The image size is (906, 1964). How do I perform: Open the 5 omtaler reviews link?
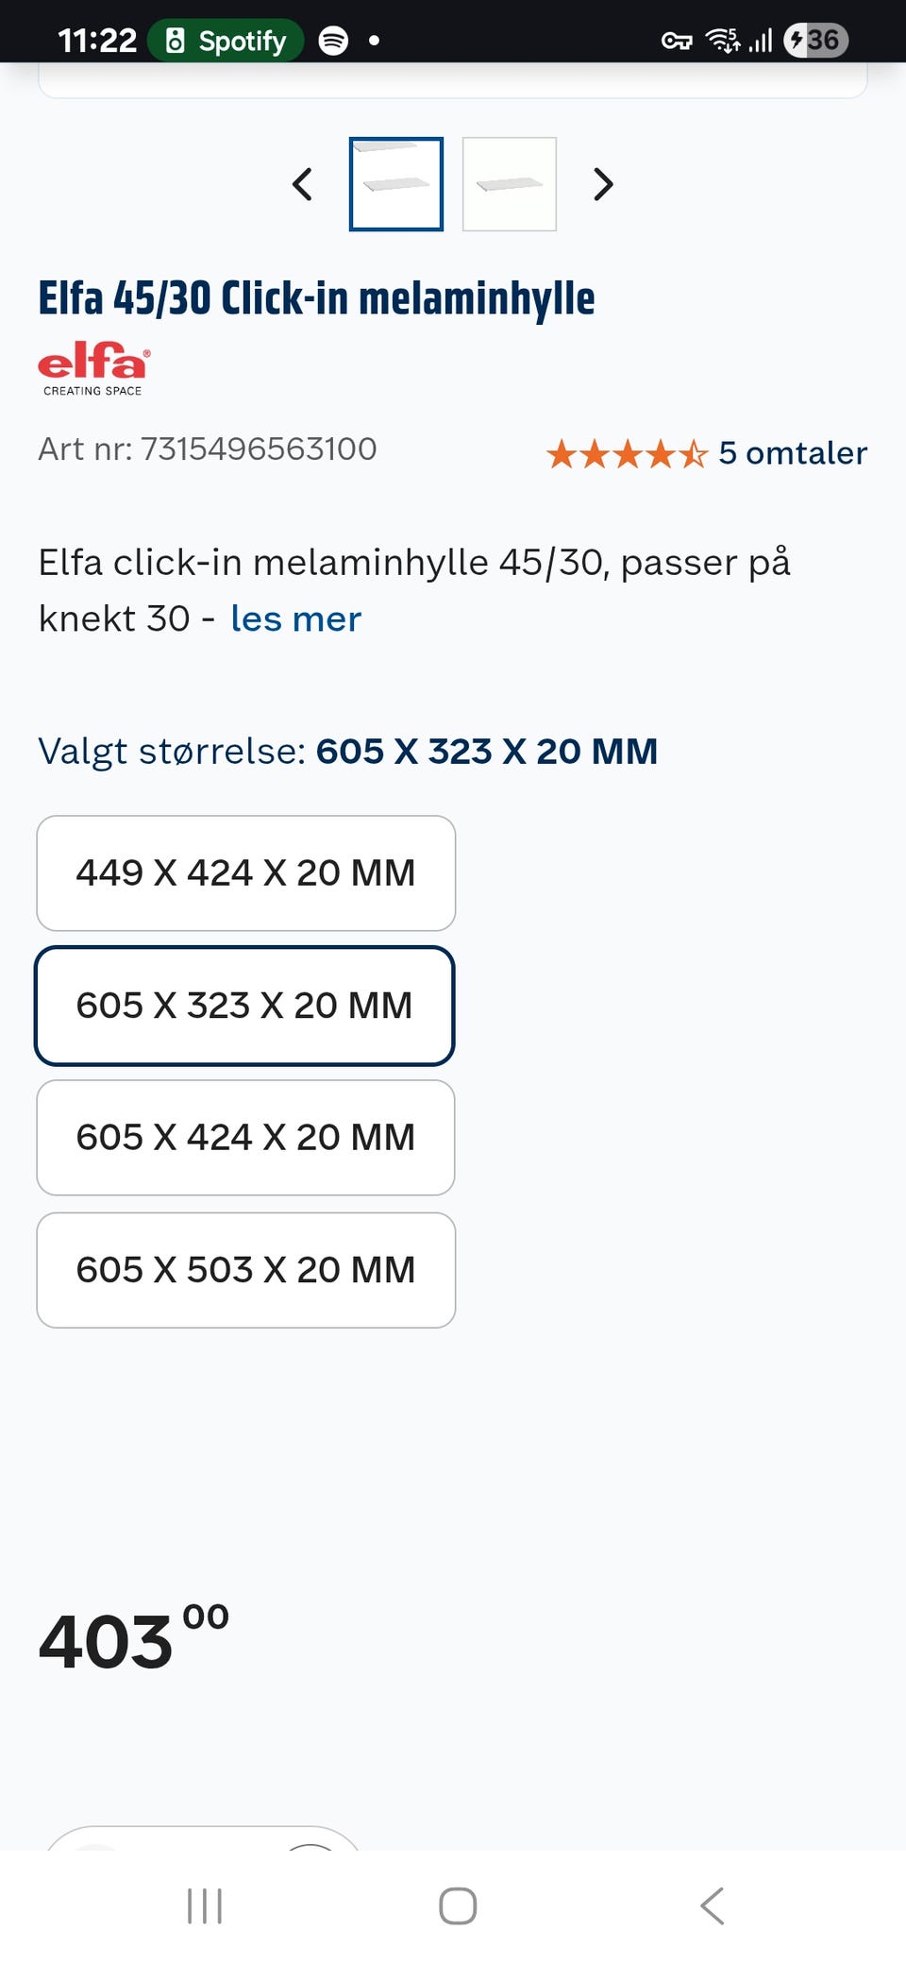tap(793, 453)
